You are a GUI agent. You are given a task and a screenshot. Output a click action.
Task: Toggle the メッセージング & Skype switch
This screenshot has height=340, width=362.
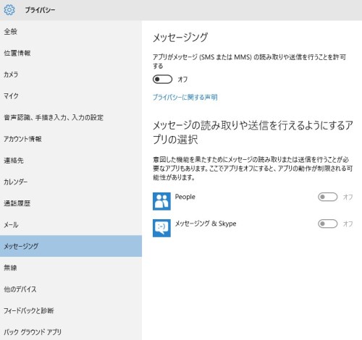327,224
